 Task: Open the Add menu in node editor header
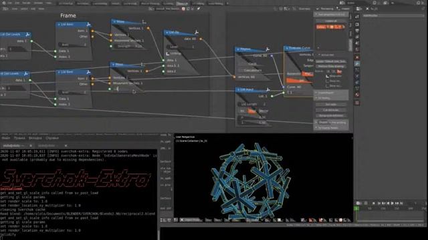[x=33, y=9]
